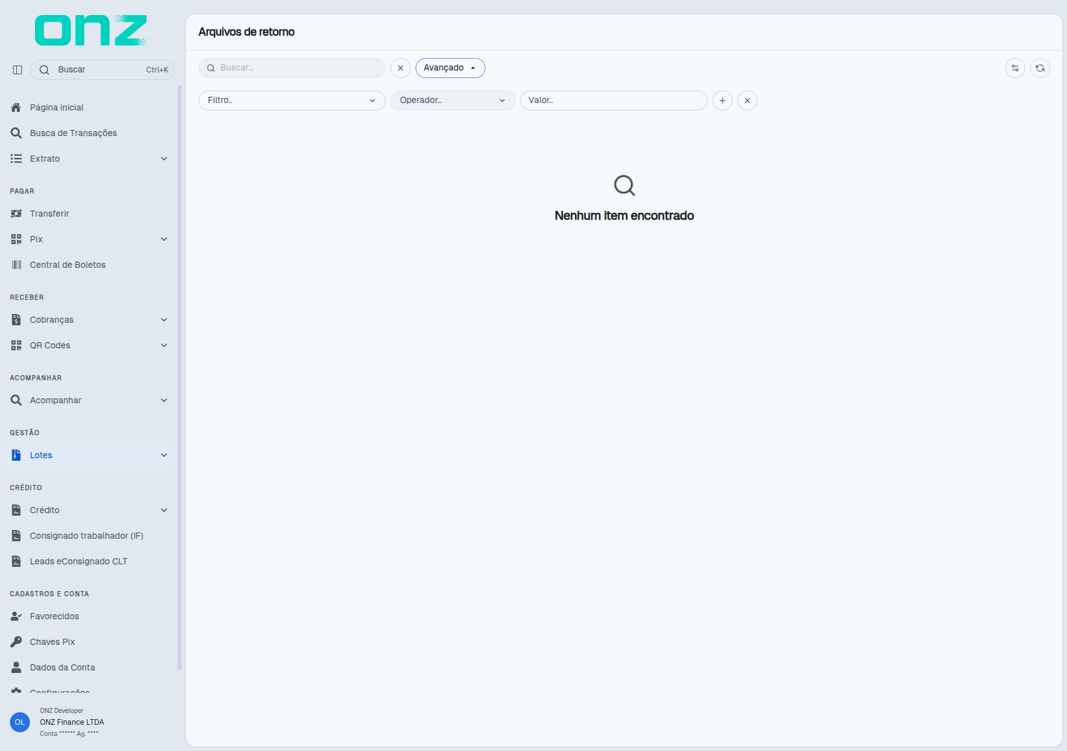The width and height of the screenshot is (1067, 751).
Task: Click the Arquivos de retorno heading
Action: 246,32
